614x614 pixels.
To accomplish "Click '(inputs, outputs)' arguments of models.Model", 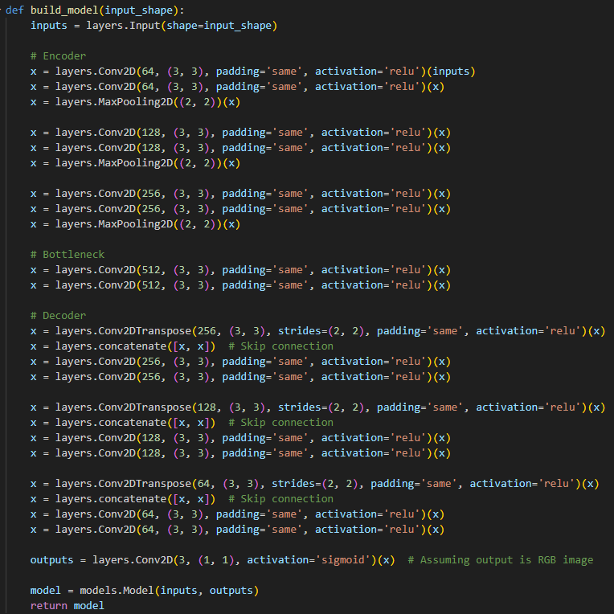I will click(207, 591).
